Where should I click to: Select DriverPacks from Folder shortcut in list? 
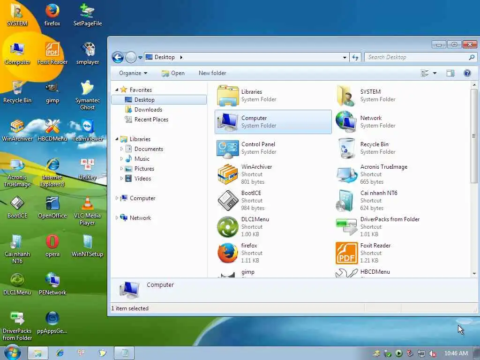pyautogui.click(x=392, y=227)
